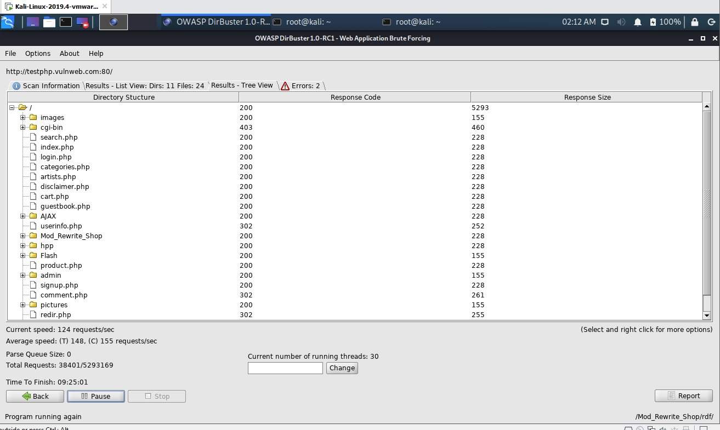Viewport: 720px width, 430px height.
Task: Click the AJAX folder icon
Action: point(33,216)
